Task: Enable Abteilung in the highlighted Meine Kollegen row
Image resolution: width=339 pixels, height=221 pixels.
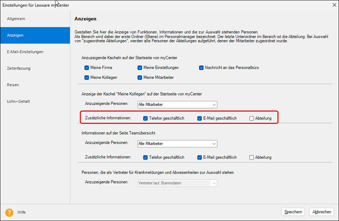Action: [252, 118]
